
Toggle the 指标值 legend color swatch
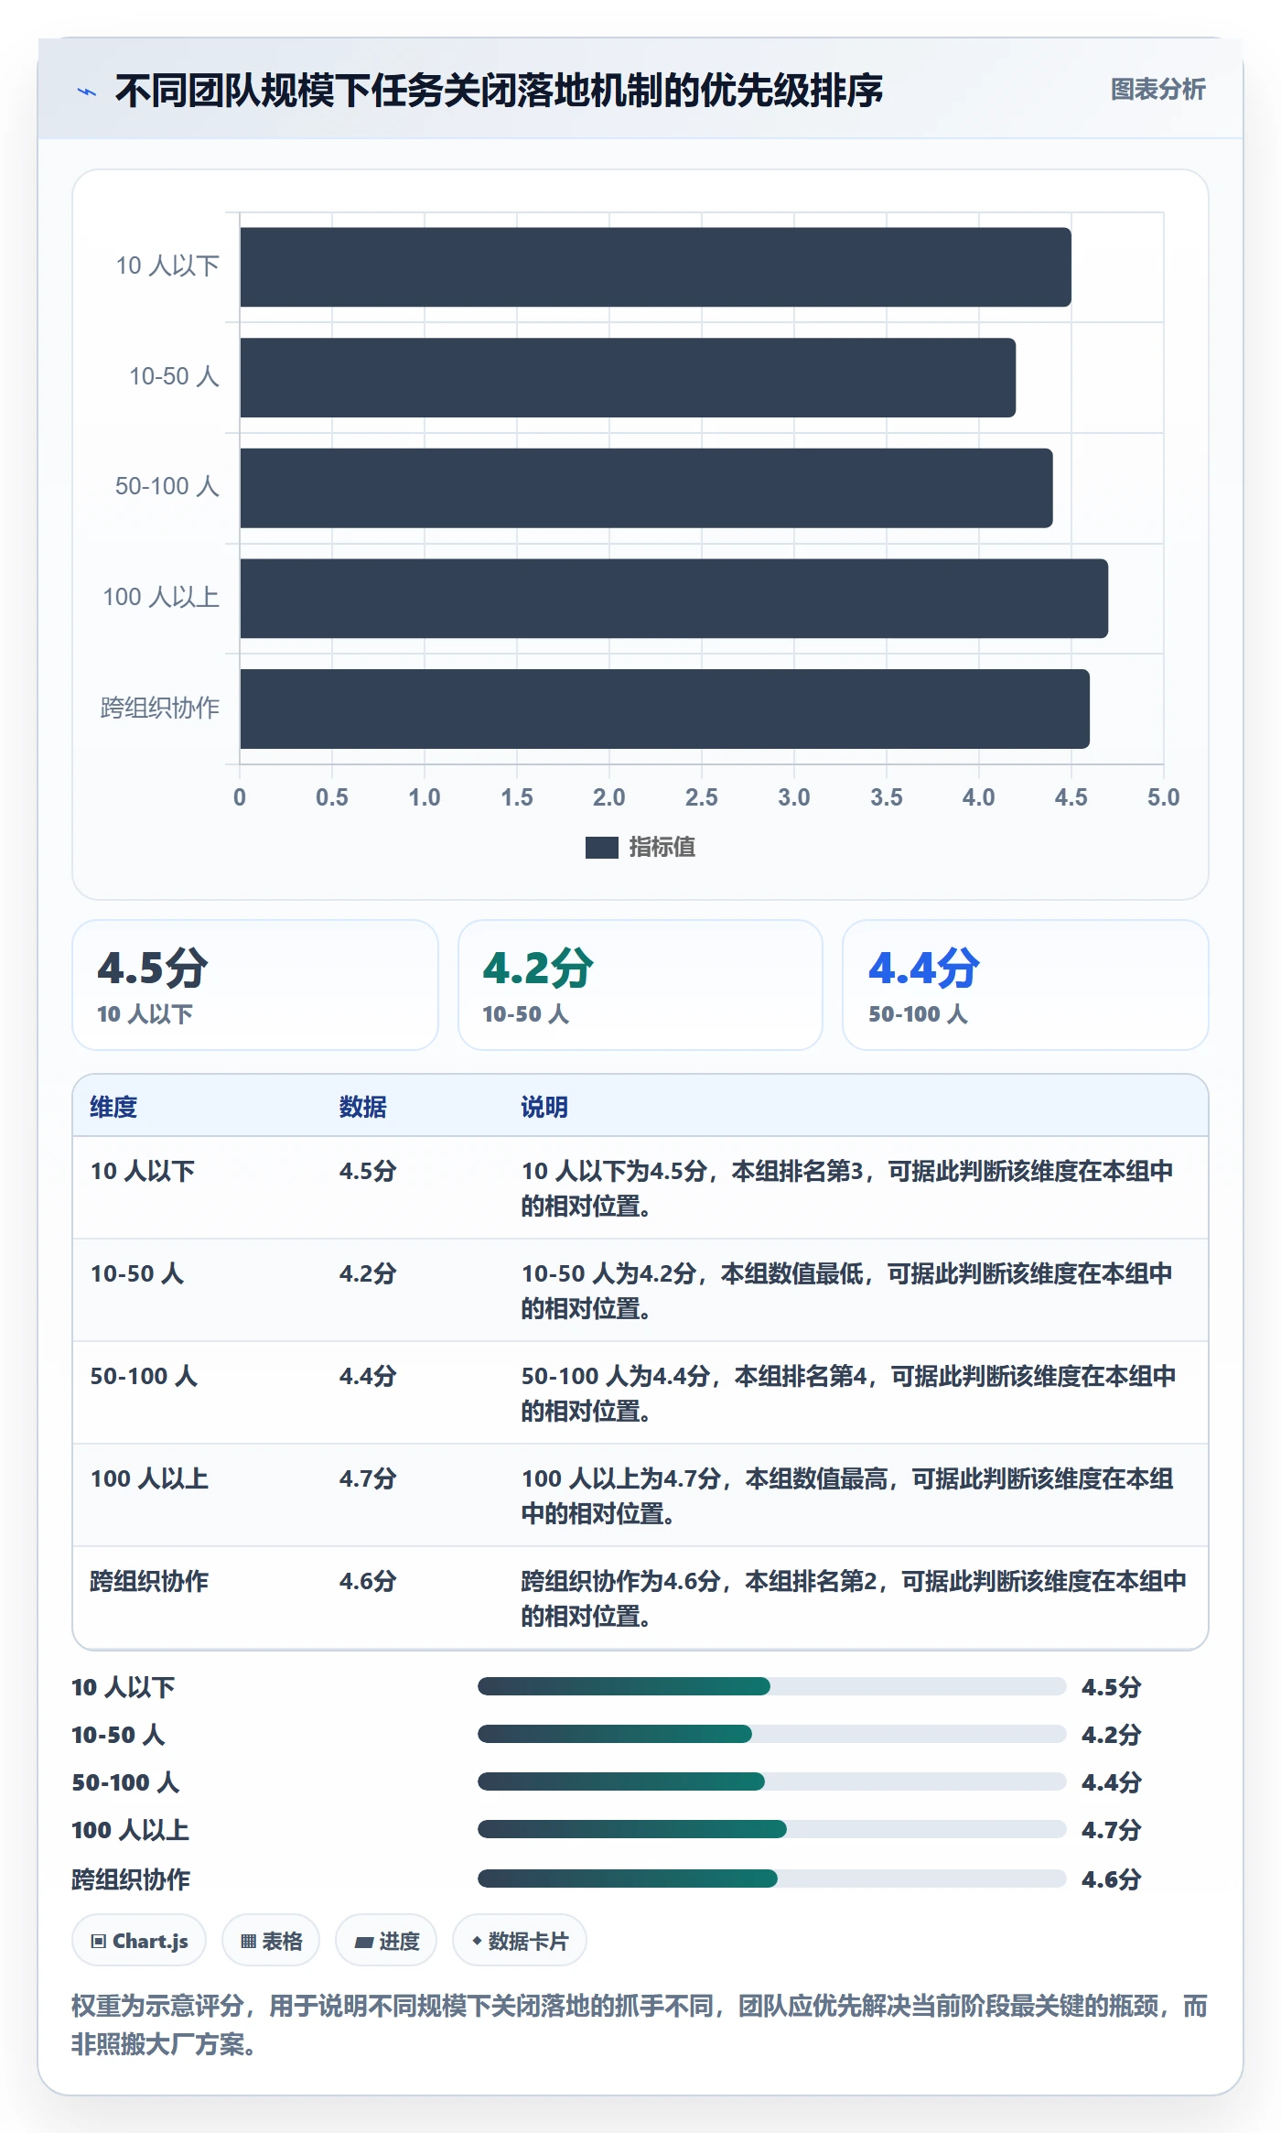[601, 848]
